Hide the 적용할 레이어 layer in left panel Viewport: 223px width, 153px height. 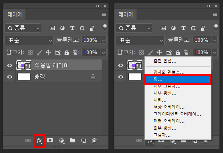tap(10, 65)
